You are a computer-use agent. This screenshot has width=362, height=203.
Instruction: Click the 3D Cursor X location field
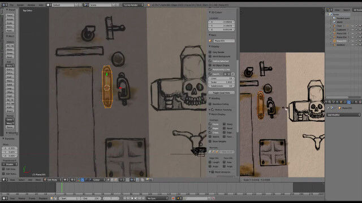[x=221, y=22]
